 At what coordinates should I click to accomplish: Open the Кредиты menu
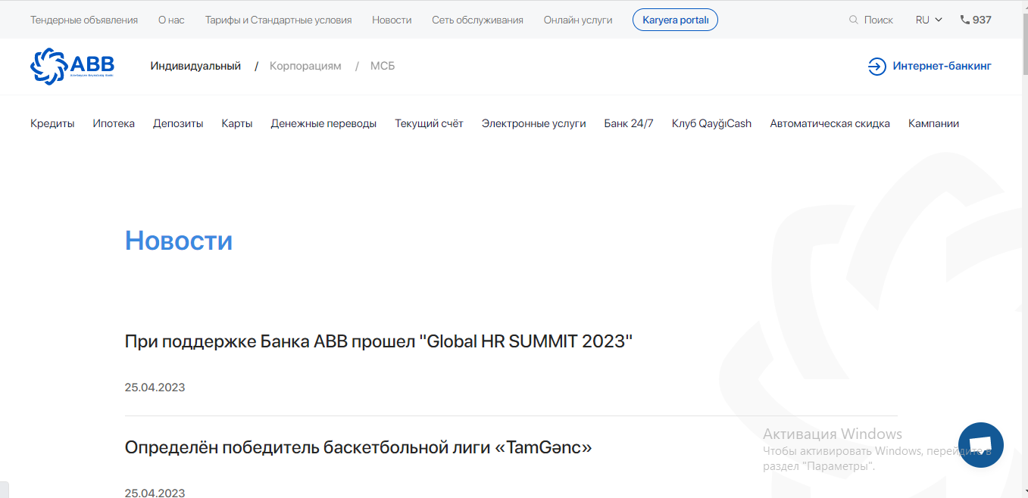pos(52,123)
